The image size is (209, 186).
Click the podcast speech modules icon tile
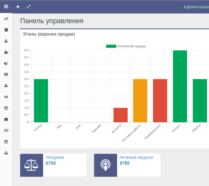click(106, 165)
